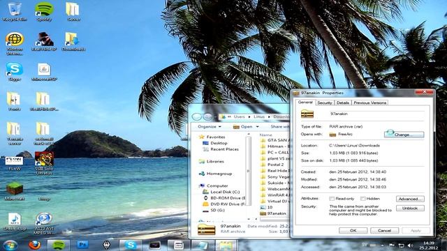This screenshot has height=251, width=447.
Task: Open the Recycle Bin desktop icon
Action: 15,12
